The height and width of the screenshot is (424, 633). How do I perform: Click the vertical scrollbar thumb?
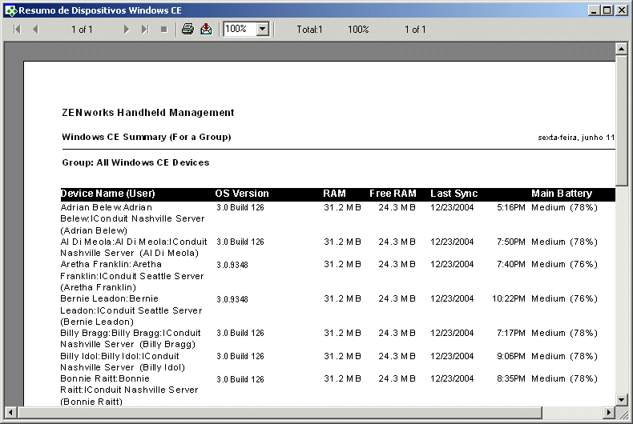(x=621, y=121)
